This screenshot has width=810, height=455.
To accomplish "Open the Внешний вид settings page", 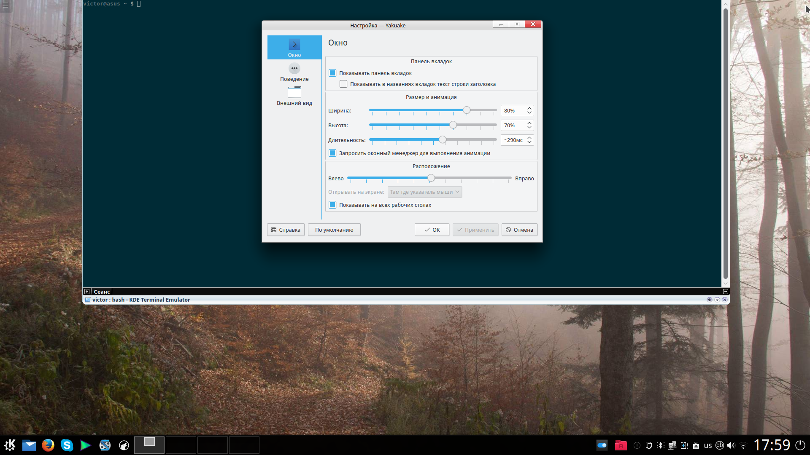I will coord(294,96).
